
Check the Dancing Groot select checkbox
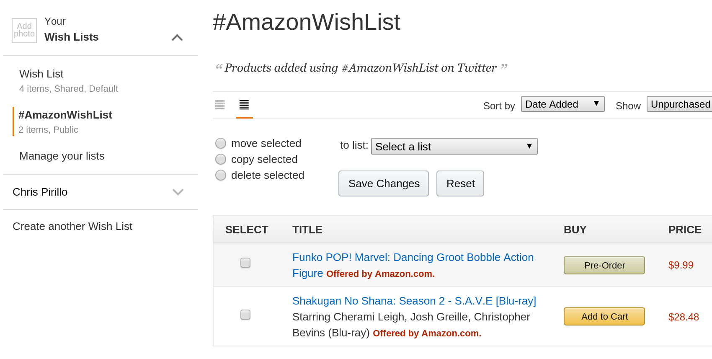click(245, 263)
